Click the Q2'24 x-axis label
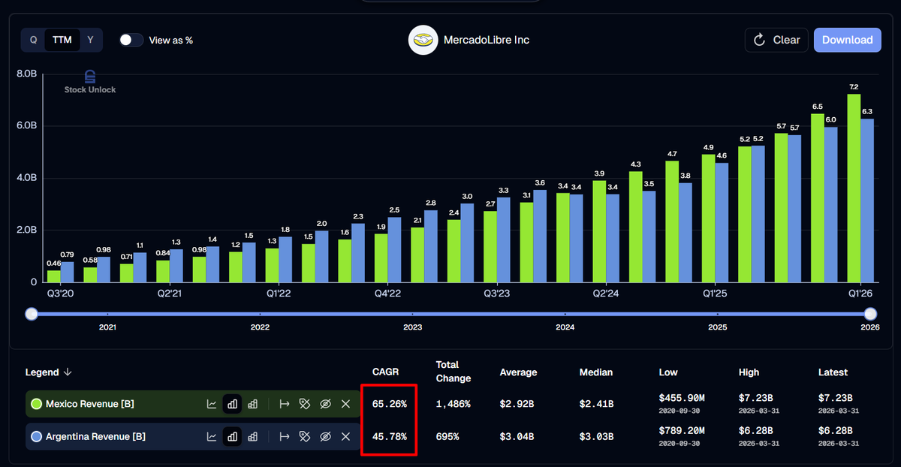The width and height of the screenshot is (901, 467). tap(606, 294)
